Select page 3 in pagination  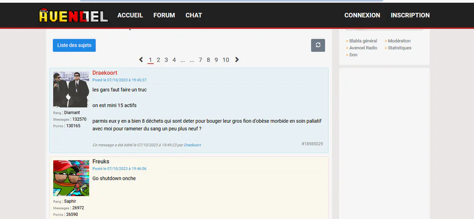coord(166,60)
